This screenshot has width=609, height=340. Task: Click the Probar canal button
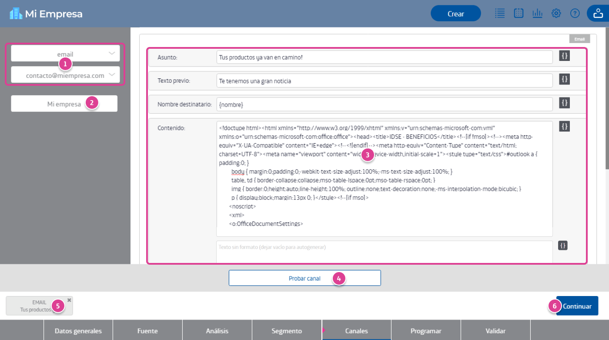pos(304,278)
